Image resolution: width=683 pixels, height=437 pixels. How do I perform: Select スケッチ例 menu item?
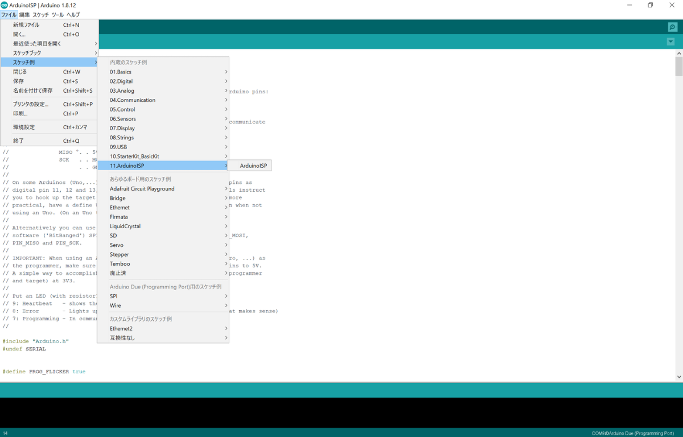pyautogui.click(x=50, y=63)
